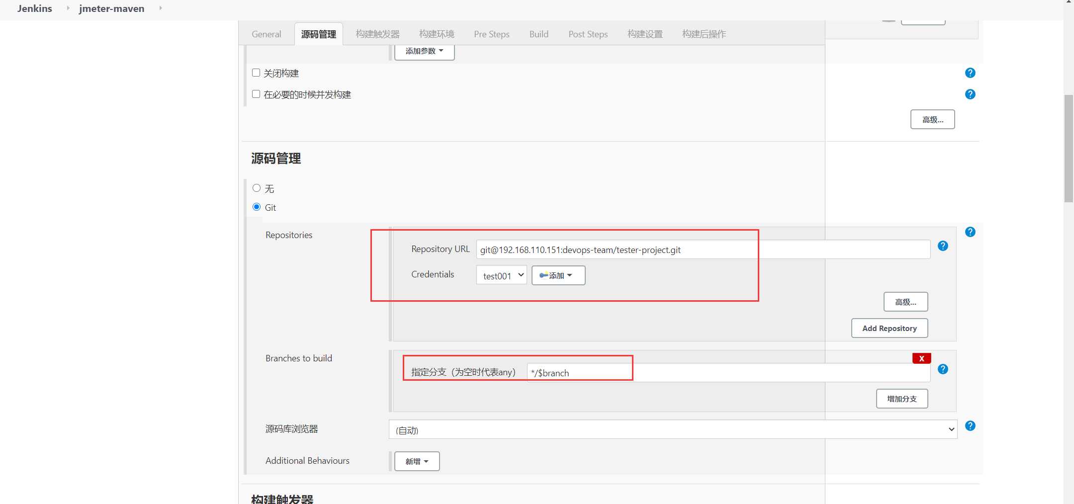
Task: Switch to the Post Steps tab
Action: 588,34
